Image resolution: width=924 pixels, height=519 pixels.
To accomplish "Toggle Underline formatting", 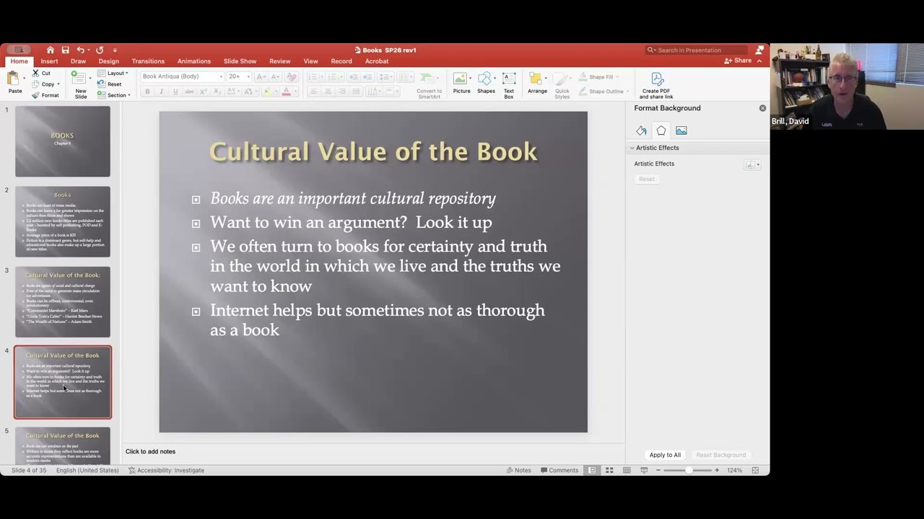I will [175, 92].
